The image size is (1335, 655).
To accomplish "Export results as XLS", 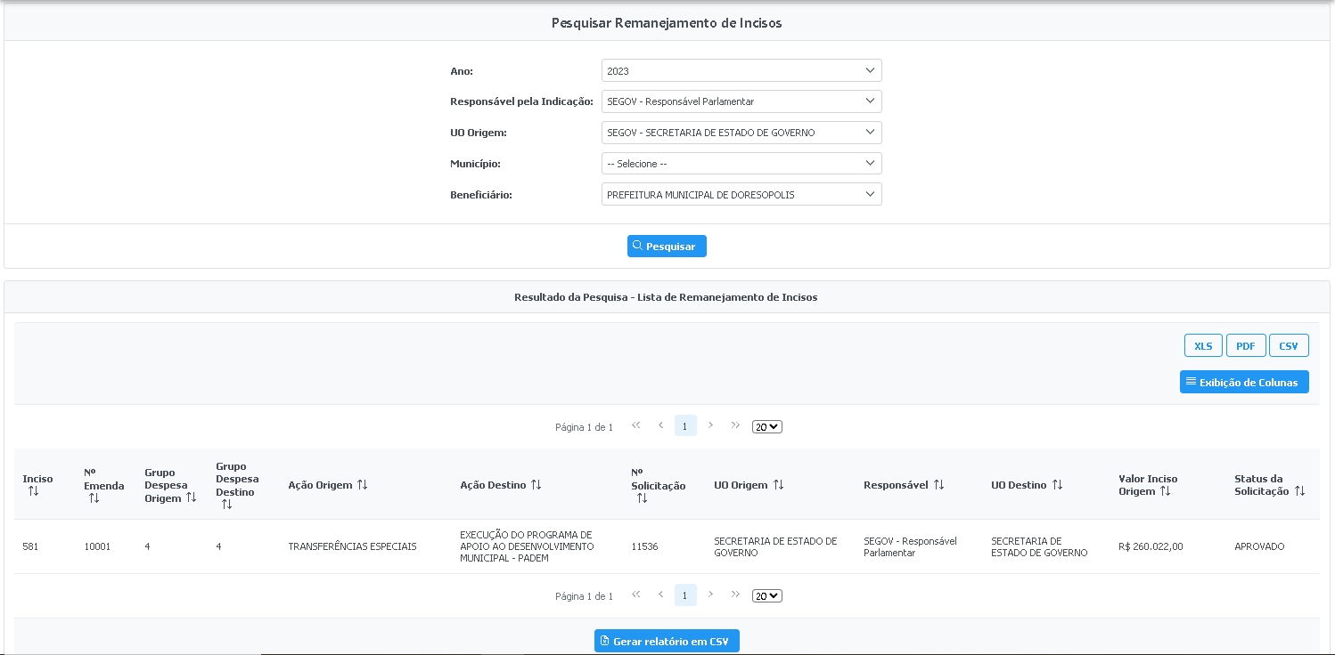I will pyautogui.click(x=1203, y=346).
